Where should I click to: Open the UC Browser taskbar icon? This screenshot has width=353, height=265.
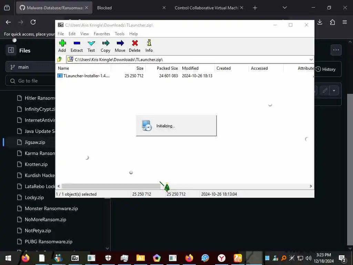coord(238,258)
